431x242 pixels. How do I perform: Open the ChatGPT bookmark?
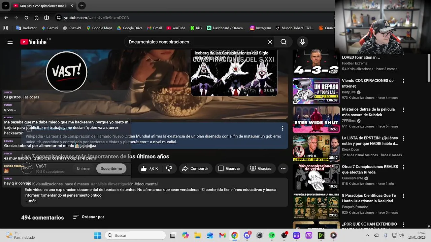[72, 28]
